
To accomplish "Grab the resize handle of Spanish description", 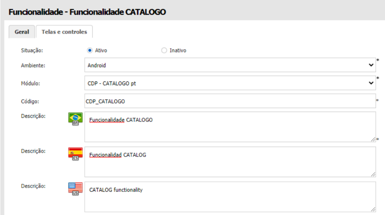I will click(373, 174).
